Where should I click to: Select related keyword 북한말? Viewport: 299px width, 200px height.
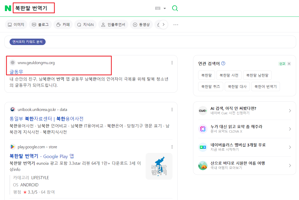(206, 75)
